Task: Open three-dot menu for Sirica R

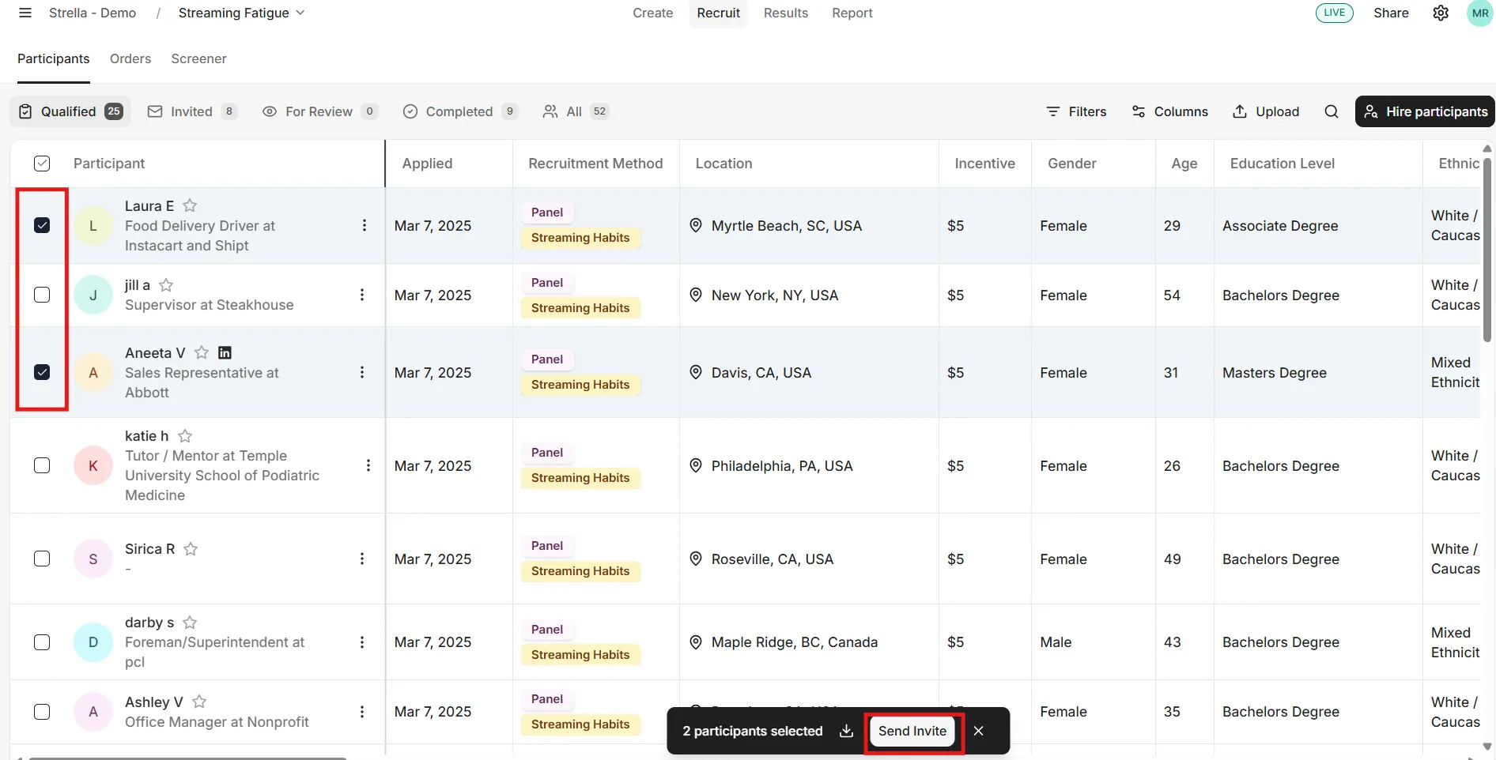Action: (362, 559)
